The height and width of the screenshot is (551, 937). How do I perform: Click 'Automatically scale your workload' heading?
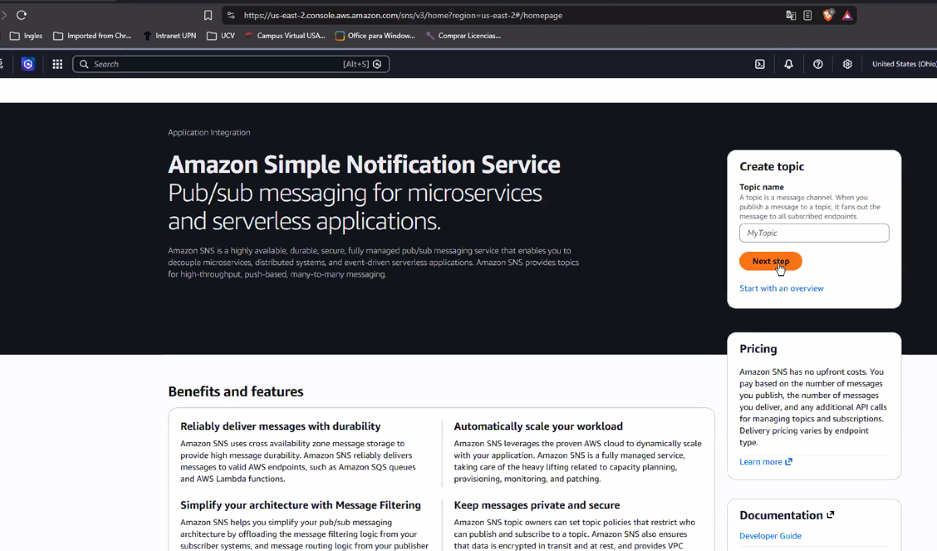(538, 426)
